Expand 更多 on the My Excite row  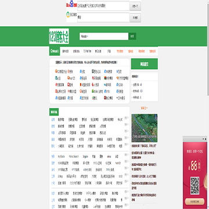[x=127, y=155]
